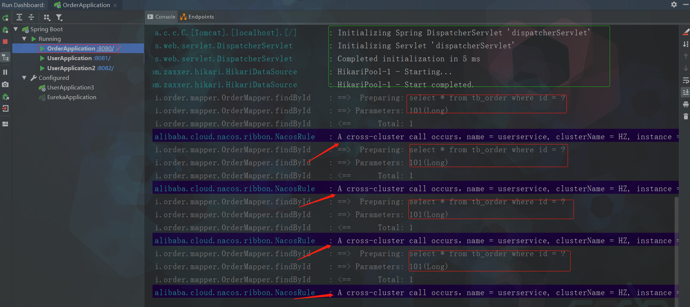Collapse the Running group node
Viewport: 690px width, 307px height.
(24, 39)
